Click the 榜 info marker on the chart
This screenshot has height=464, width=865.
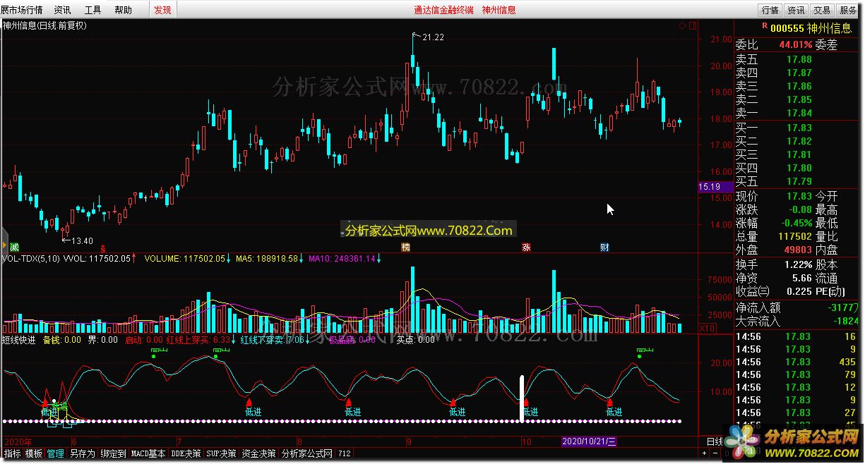click(x=406, y=247)
